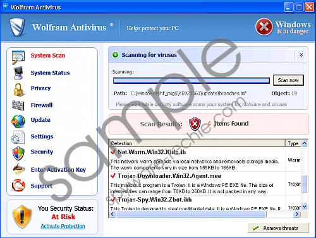Click the Update globe icon
316x238 pixels.
click(x=18, y=121)
